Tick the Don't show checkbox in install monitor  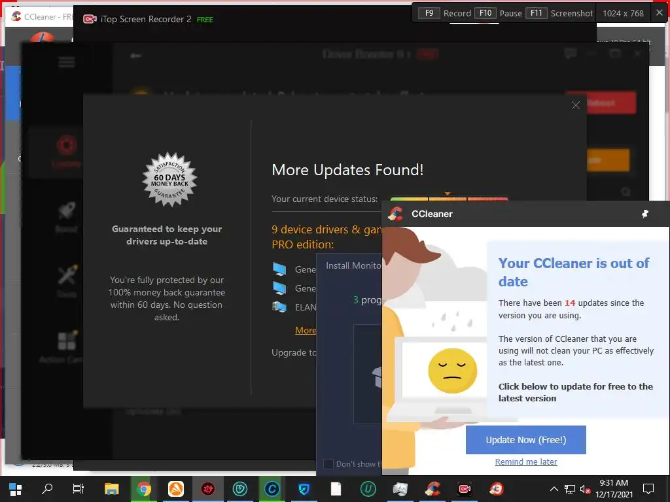(328, 463)
